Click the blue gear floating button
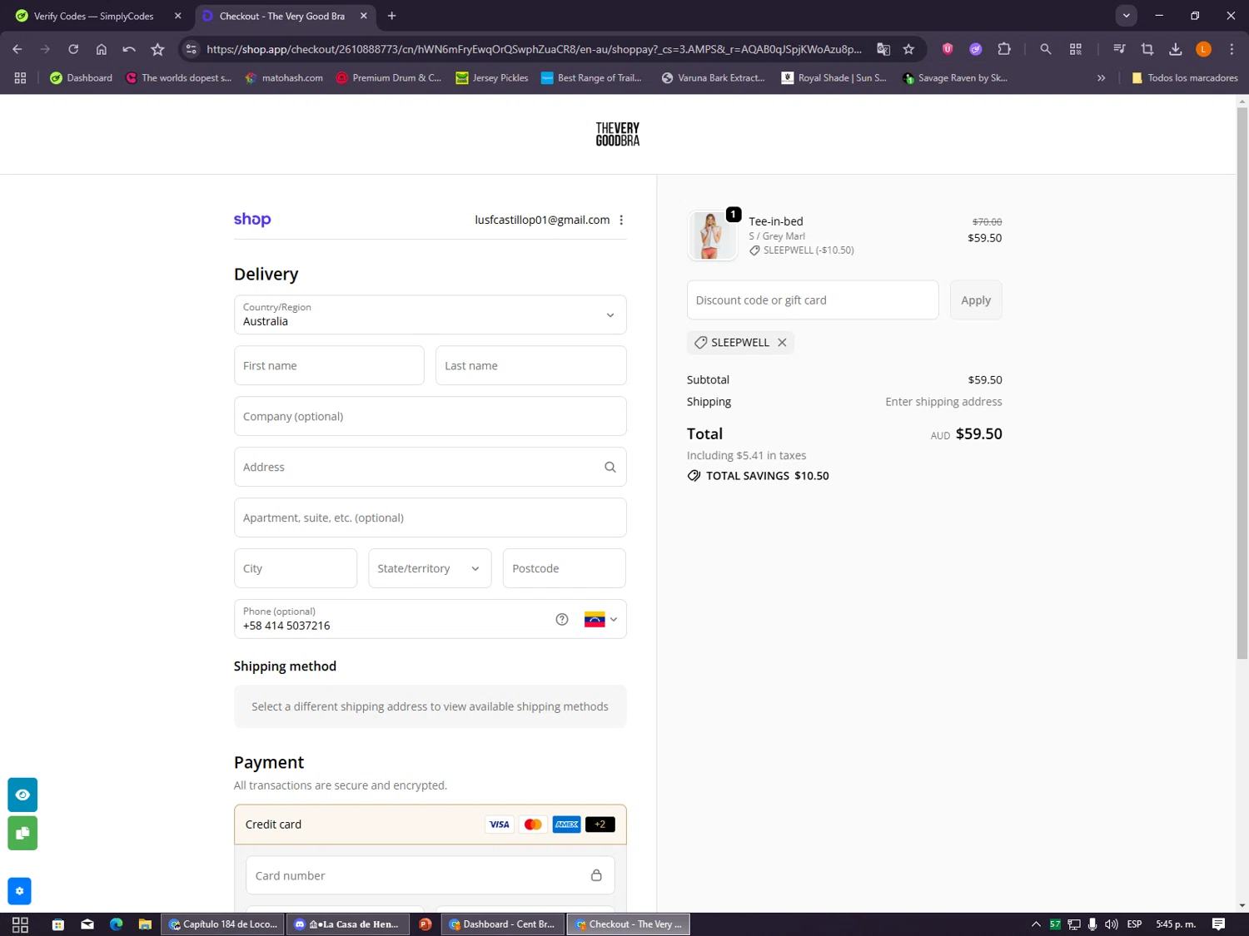Image resolution: width=1249 pixels, height=936 pixels. pyautogui.click(x=19, y=891)
